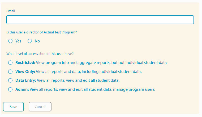Image resolution: width=202 pixels, height=117 pixels.
Task: Choose the View Only radio circle
Action: (x=10, y=72)
